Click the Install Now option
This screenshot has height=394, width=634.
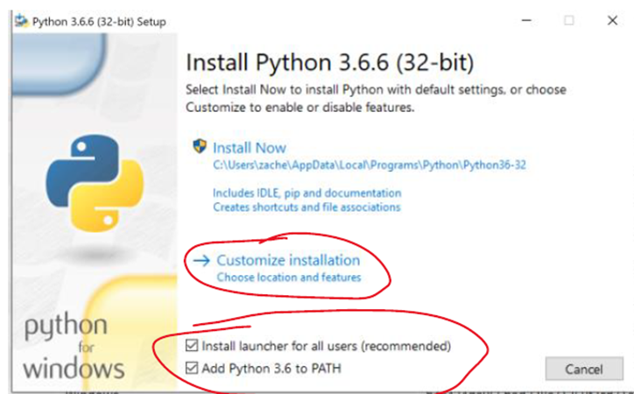pyautogui.click(x=250, y=148)
